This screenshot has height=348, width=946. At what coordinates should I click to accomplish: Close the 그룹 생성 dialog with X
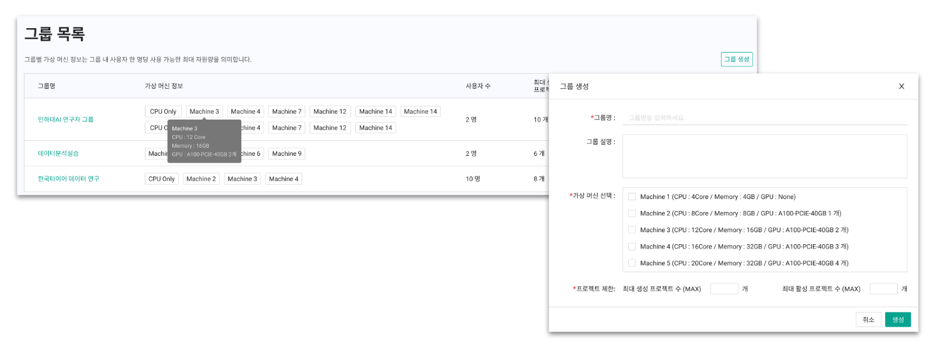click(x=901, y=86)
